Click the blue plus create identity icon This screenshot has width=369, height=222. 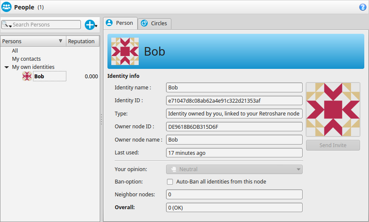[90, 25]
